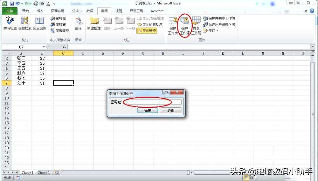Viewport: 318px width, 181px height.
Task: Switch to the 数据 ribbon tab
Action: pos(90,11)
